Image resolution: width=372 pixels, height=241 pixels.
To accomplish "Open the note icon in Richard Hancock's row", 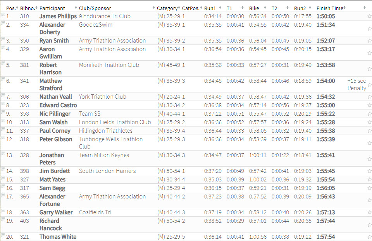I will tap(3, 219).
